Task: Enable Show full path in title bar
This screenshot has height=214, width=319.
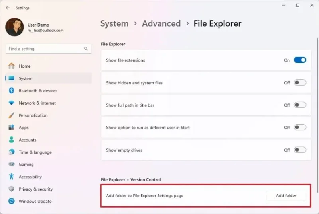Action: [300, 105]
